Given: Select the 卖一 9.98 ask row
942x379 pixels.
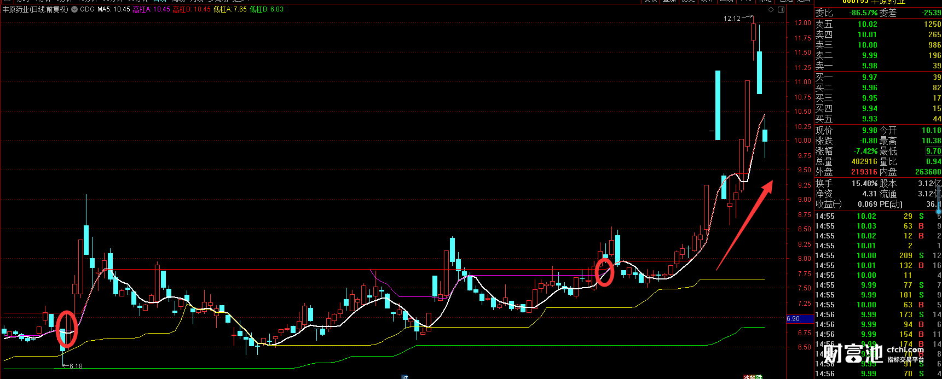Looking at the screenshot, I should [878, 66].
